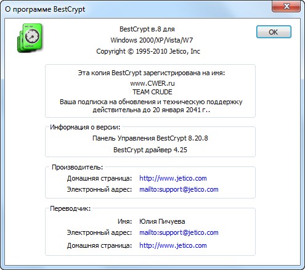Open translator mailto:support@jetico.com link
The width and height of the screenshot is (305, 270).
(179, 232)
